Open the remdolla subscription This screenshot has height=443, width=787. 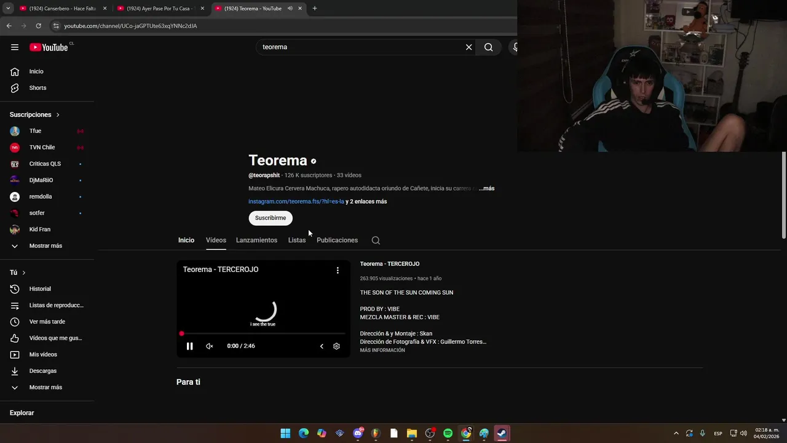[x=47, y=197]
